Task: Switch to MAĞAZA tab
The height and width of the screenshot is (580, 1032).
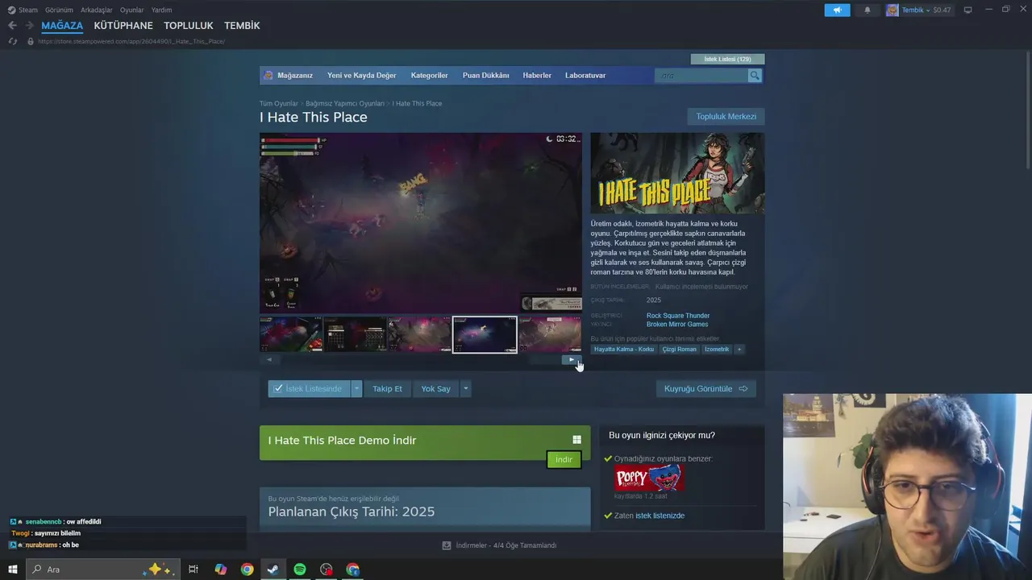Action: pos(62,26)
